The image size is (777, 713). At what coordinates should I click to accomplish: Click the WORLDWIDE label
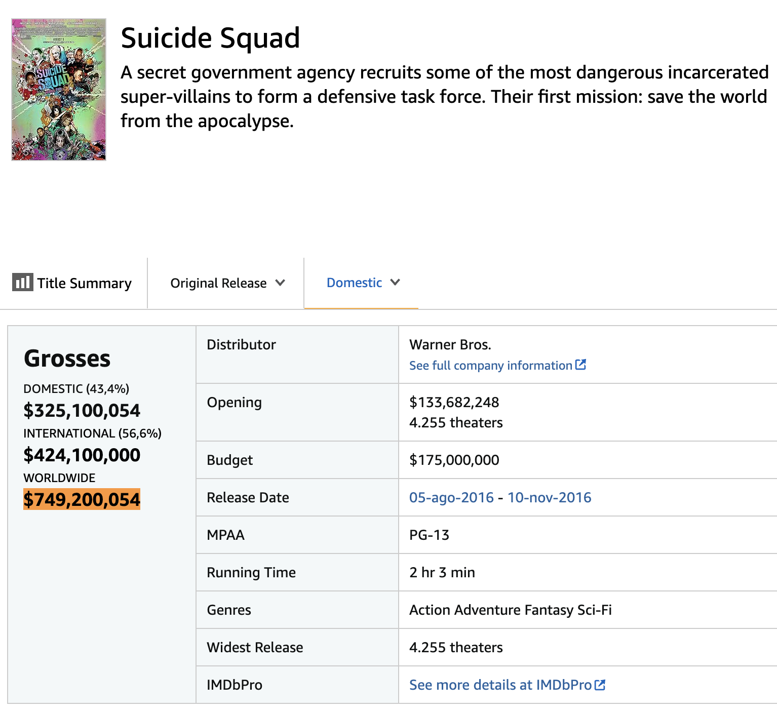[x=60, y=478]
